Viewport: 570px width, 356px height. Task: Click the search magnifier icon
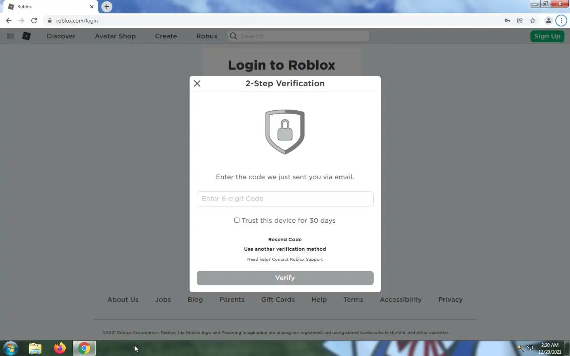(x=234, y=36)
